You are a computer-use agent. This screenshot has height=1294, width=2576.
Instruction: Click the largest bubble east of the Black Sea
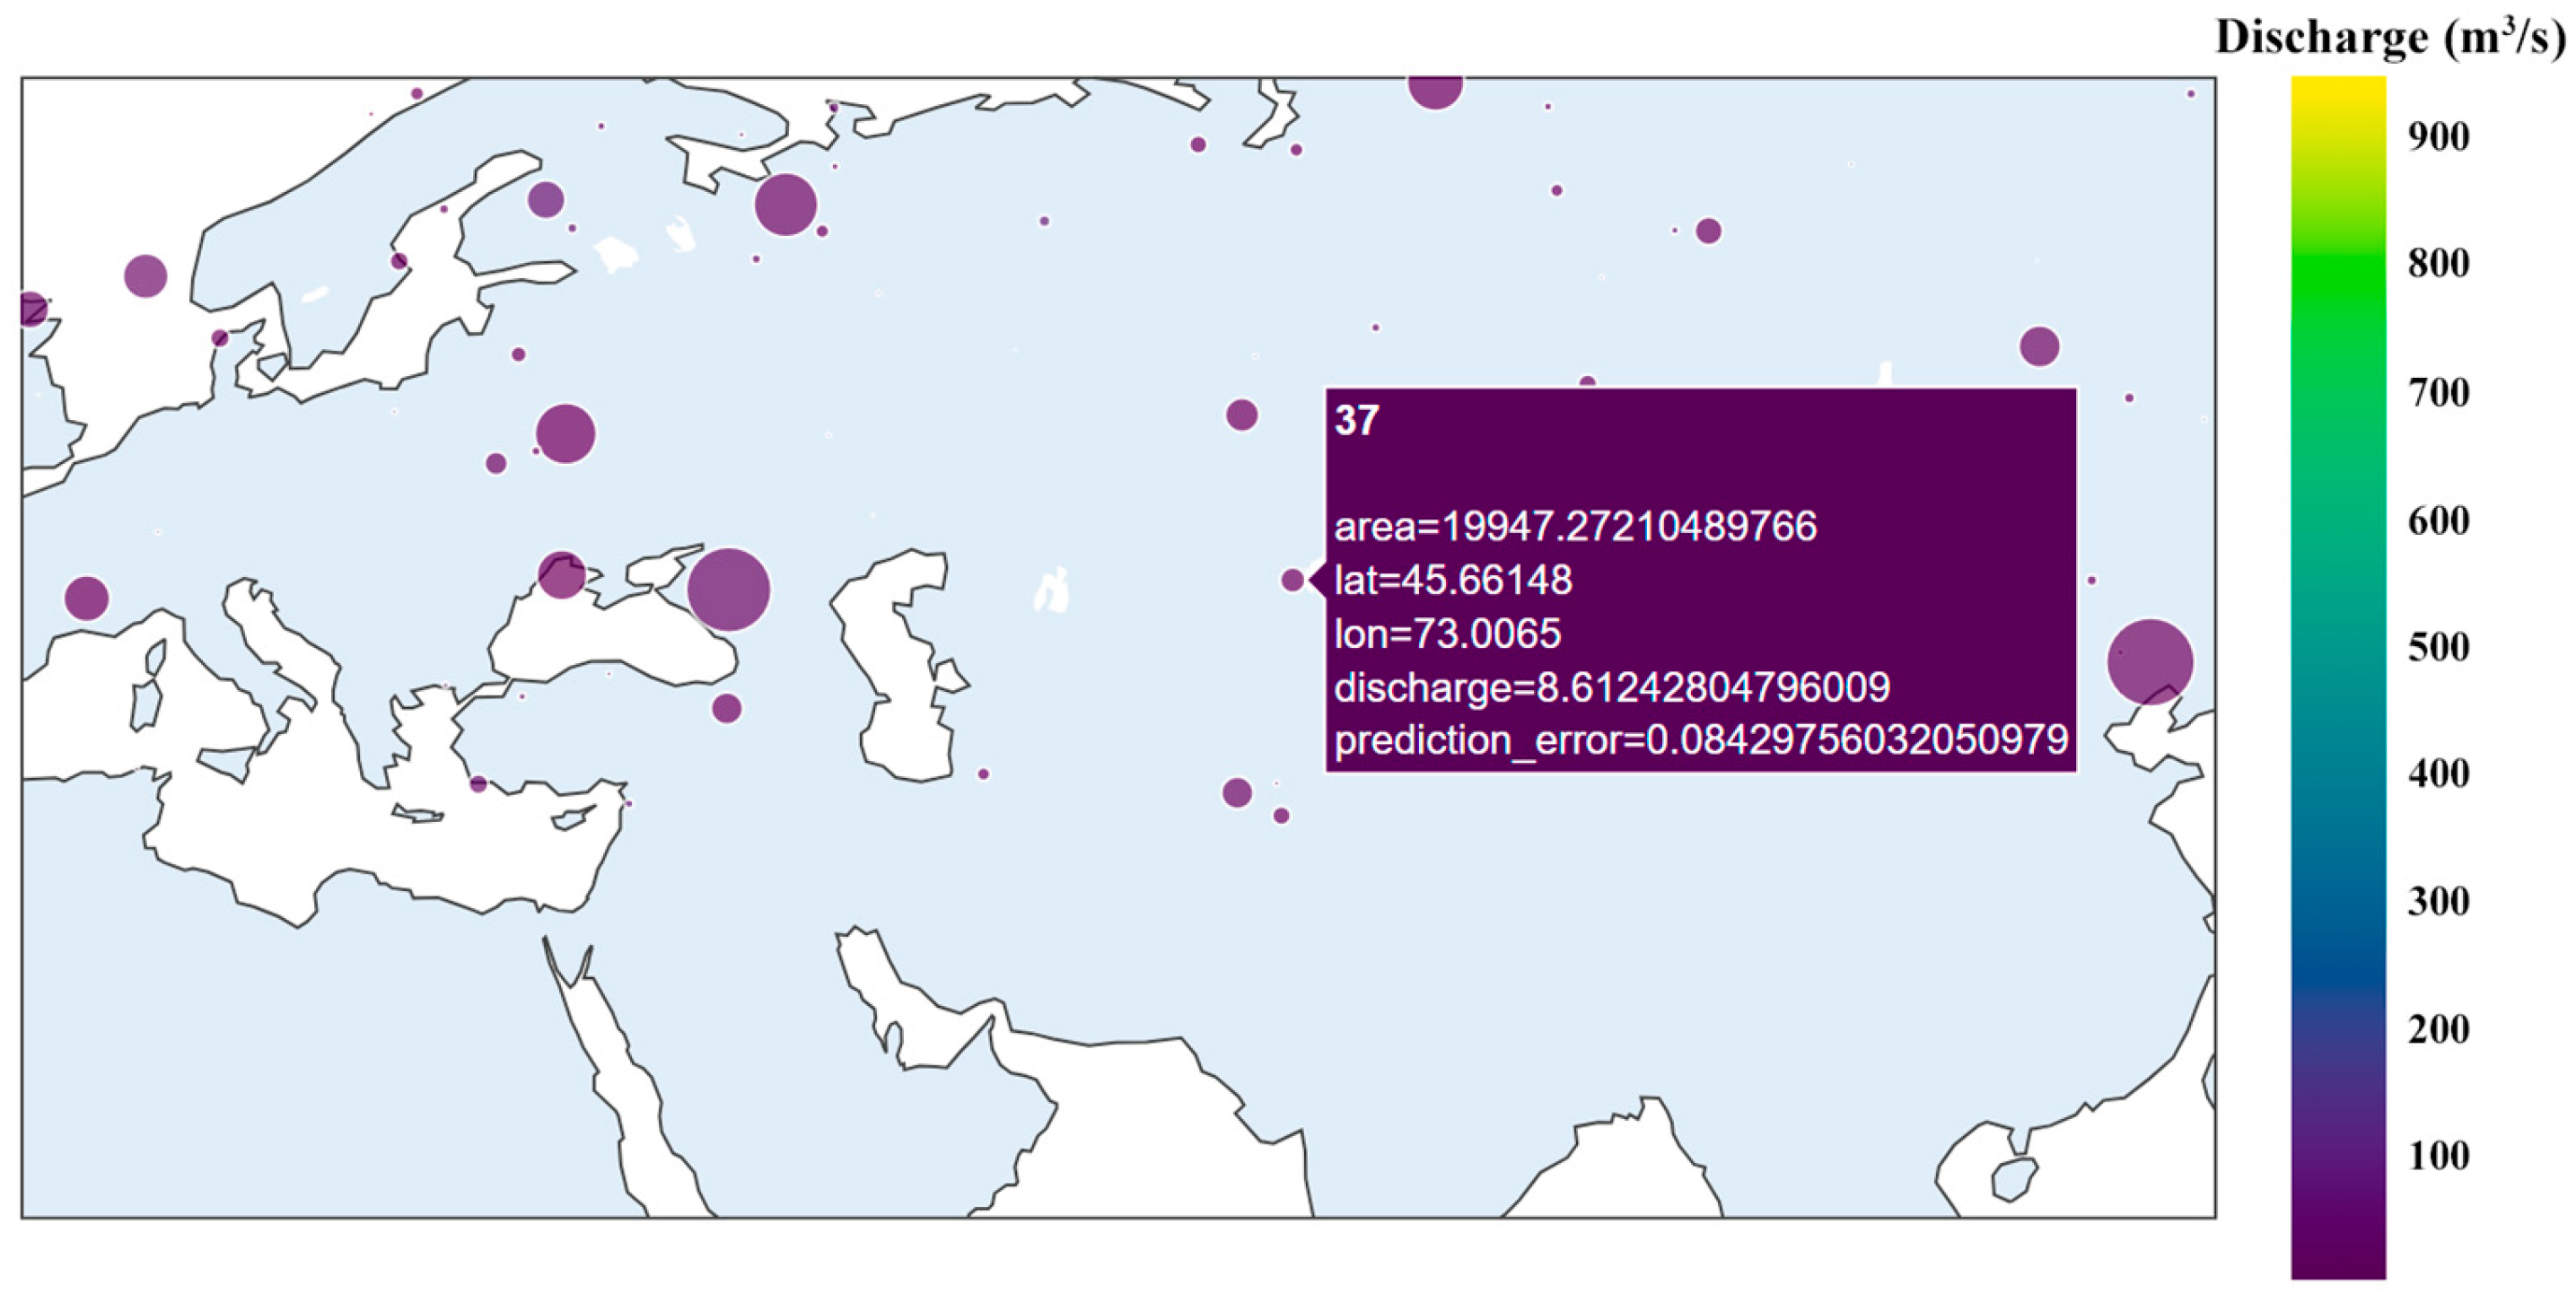(x=728, y=589)
